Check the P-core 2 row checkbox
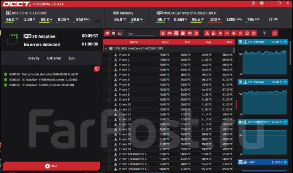293x173 pixels. [109, 65]
